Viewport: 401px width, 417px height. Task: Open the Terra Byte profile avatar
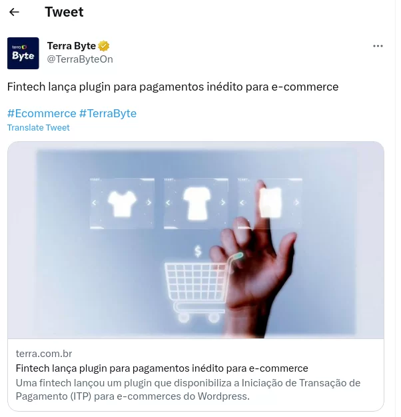coord(23,53)
